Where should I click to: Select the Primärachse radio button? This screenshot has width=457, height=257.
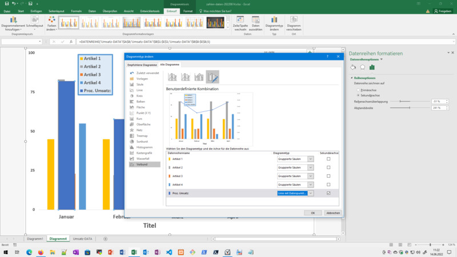point(358,90)
